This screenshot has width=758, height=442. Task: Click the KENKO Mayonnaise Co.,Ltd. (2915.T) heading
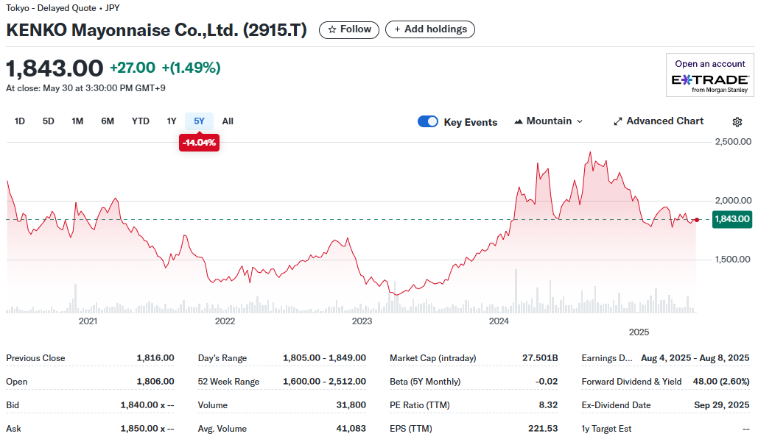pyautogui.click(x=157, y=30)
